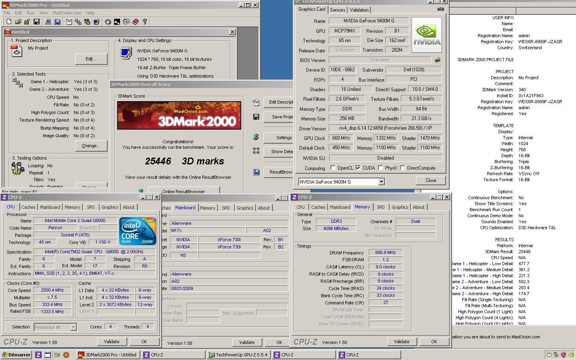Click the GPU-Z camera screenshot icon
This screenshot has height=360, width=576.
(x=440, y=9)
